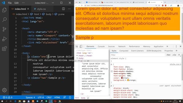Switch to Computed styles tab
Screen dimensions: 183x103
(124, 51)
